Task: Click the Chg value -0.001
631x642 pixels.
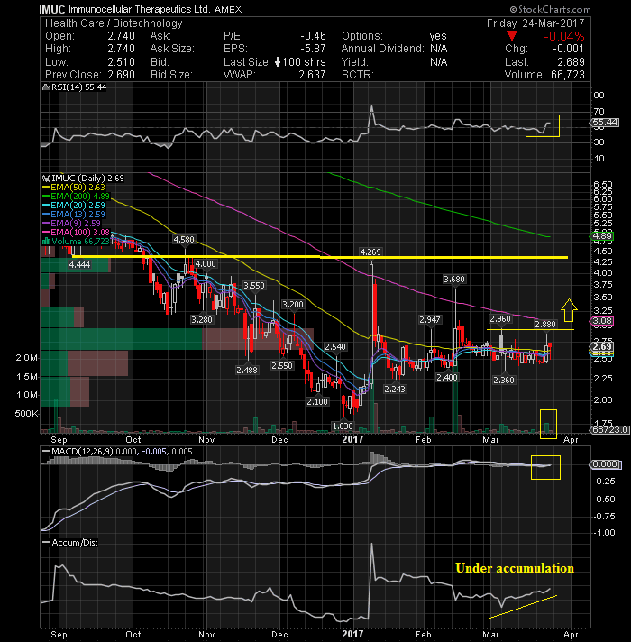Action: click(569, 49)
